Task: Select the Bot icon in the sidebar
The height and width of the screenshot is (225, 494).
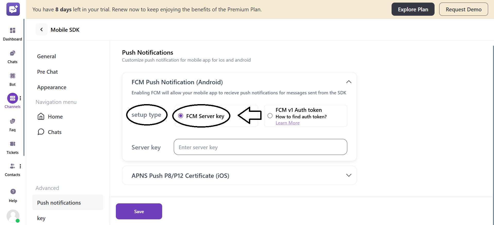Action: (12, 79)
